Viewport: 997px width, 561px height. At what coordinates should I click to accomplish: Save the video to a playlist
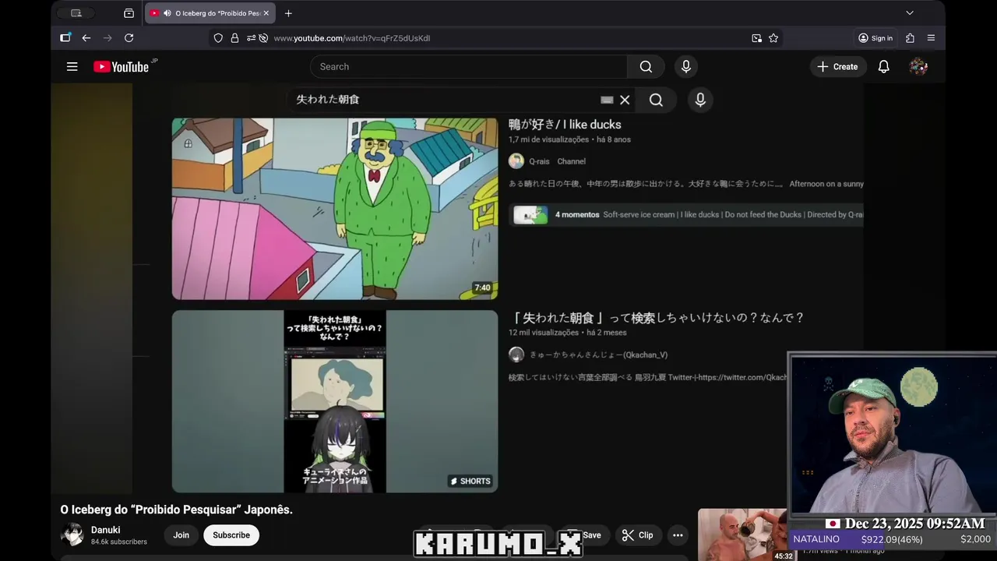point(584,535)
